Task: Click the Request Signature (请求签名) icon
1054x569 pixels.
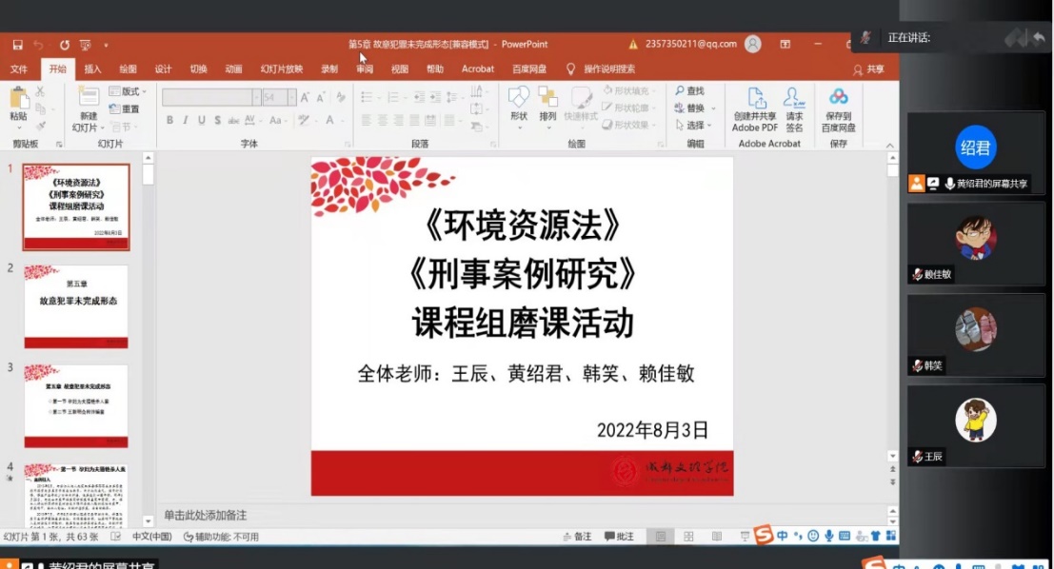Action: [794, 99]
